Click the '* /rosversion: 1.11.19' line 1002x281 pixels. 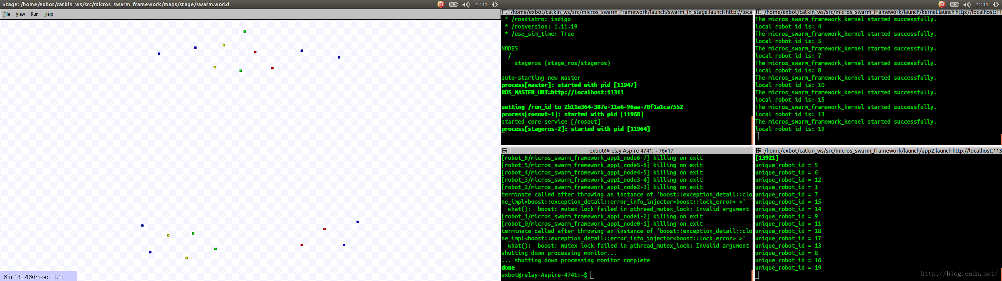click(x=541, y=27)
